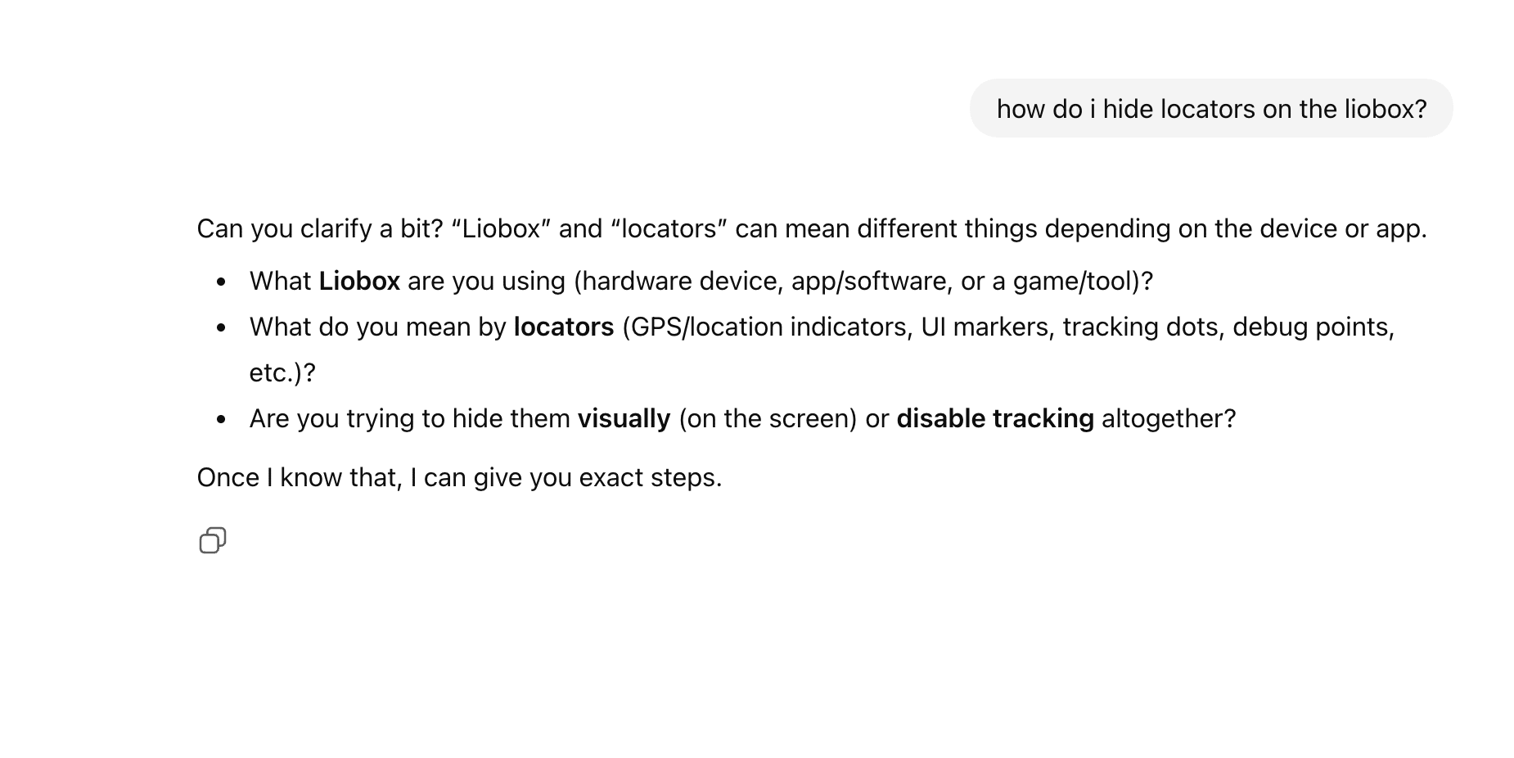Click the bold word Liobox in the first bullet
Viewport: 1514px width, 758px height.
(x=359, y=281)
